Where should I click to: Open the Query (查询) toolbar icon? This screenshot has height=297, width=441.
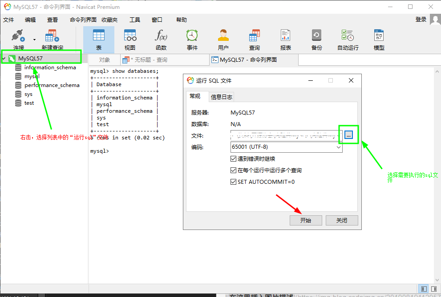[x=254, y=40]
